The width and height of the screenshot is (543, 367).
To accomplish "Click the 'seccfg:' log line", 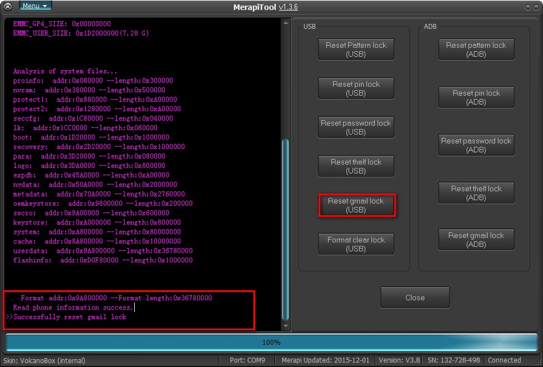I will tap(93, 118).
